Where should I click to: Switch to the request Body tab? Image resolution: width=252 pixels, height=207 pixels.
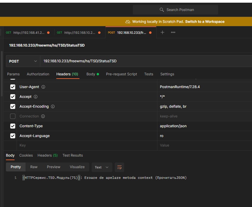pos(91,74)
